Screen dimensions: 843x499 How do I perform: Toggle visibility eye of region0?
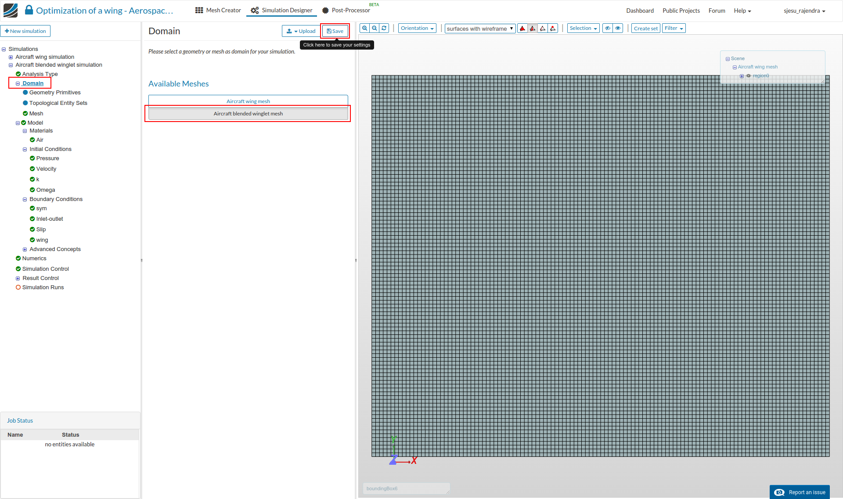749,76
